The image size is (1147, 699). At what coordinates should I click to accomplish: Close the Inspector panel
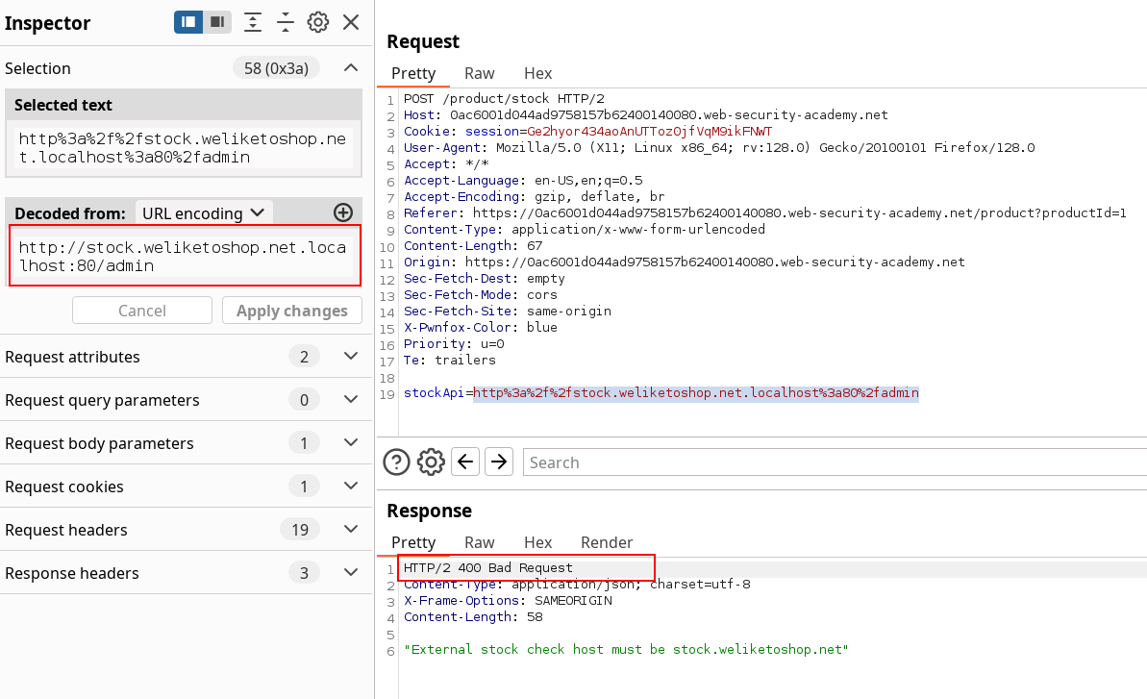[351, 22]
